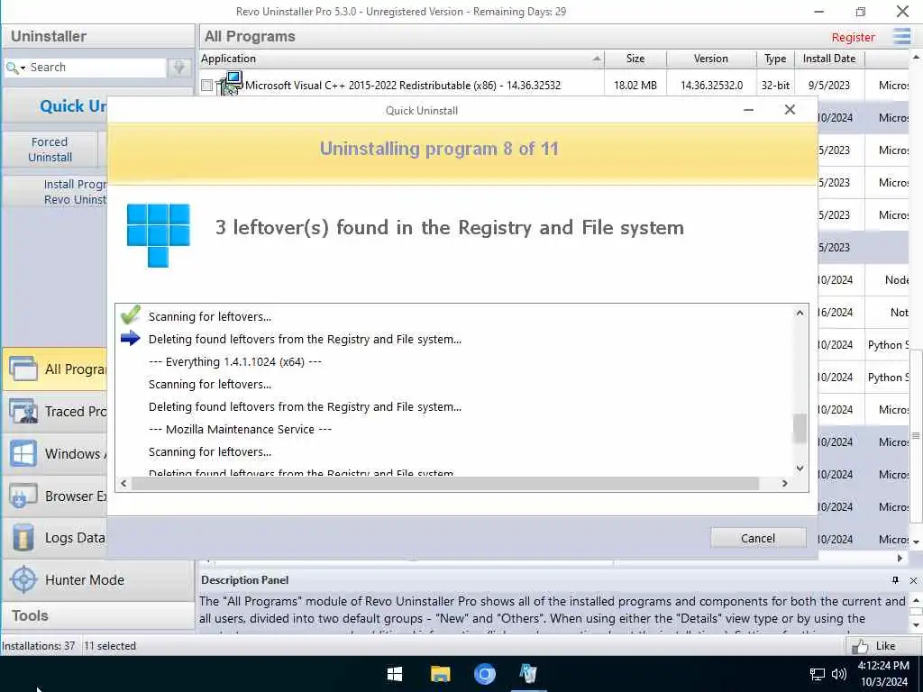
Task: Click the log horizontal scrollbar thumb
Action: [x=445, y=483]
